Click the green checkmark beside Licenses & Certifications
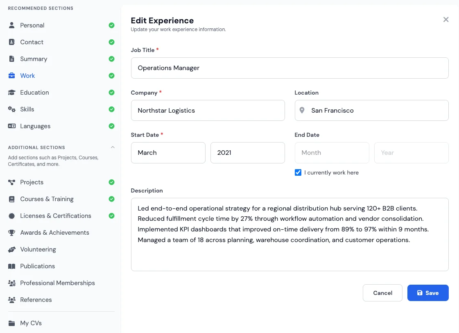459x333 pixels. click(111, 216)
